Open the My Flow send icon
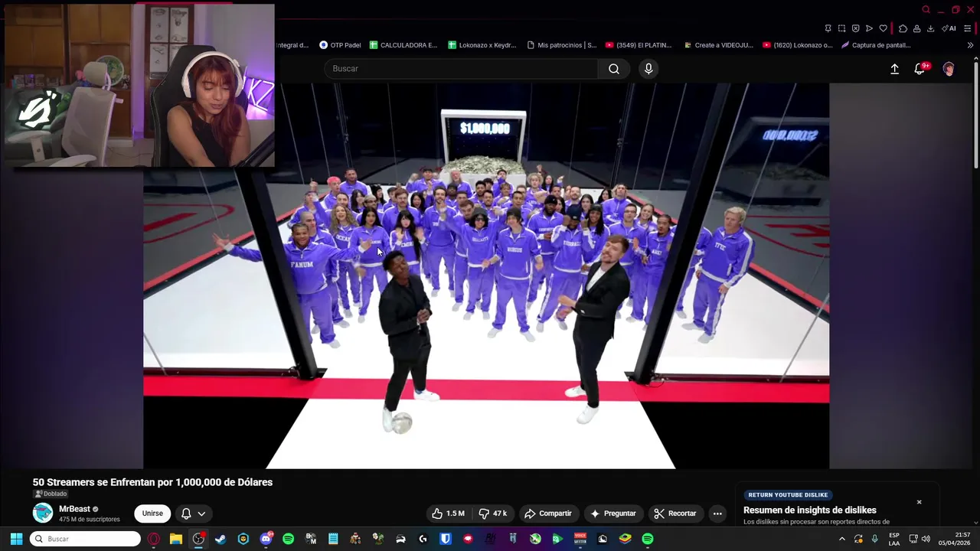This screenshot has height=551, width=980. click(869, 28)
